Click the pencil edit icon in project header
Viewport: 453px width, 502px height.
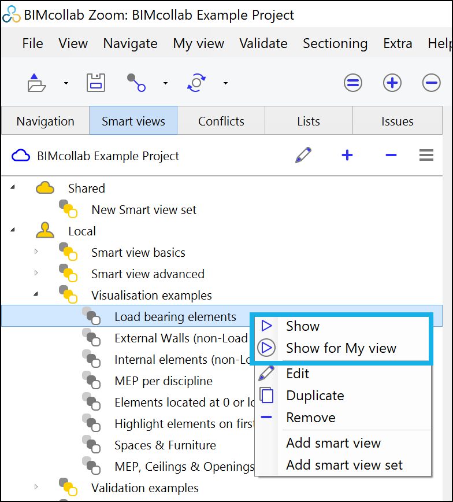(303, 155)
